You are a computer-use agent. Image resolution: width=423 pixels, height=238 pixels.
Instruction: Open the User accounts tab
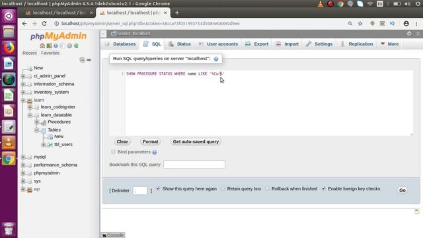(x=218, y=44)
